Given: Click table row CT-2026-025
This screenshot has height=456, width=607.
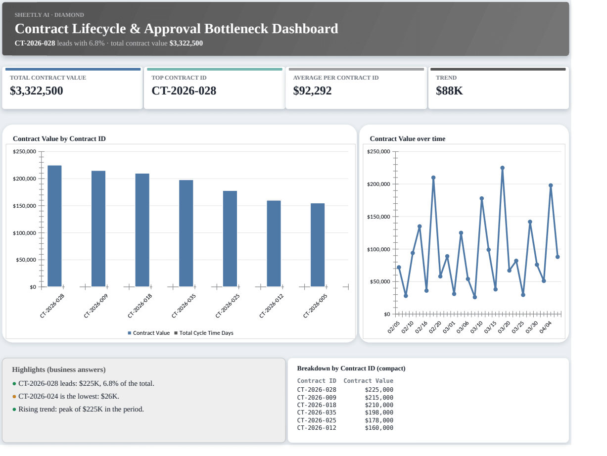Looking at the screenshot, I should 345,420.
